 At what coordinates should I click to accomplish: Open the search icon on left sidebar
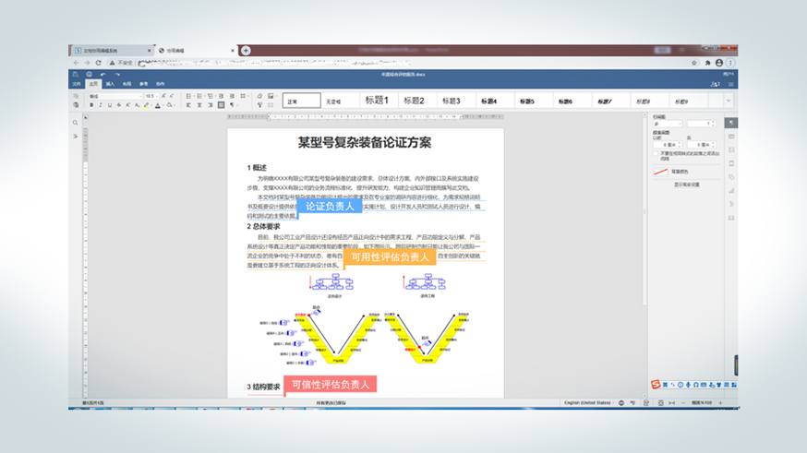click(75, 122)
